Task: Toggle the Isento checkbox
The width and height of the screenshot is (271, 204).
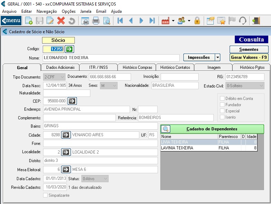Action: click(222, 117)
